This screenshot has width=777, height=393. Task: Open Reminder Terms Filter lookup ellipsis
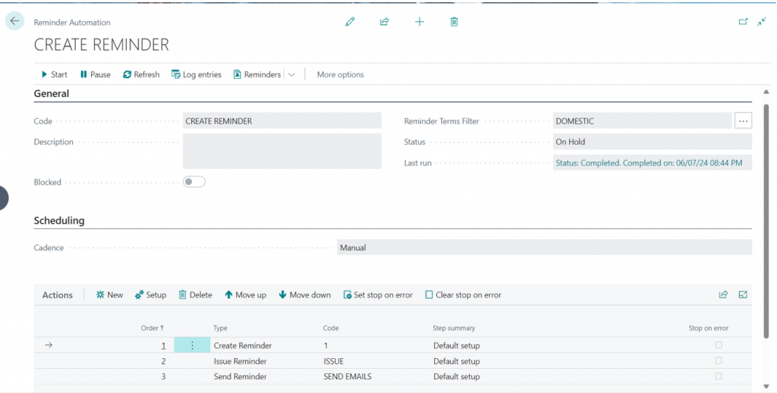click(x=743, y=121)
